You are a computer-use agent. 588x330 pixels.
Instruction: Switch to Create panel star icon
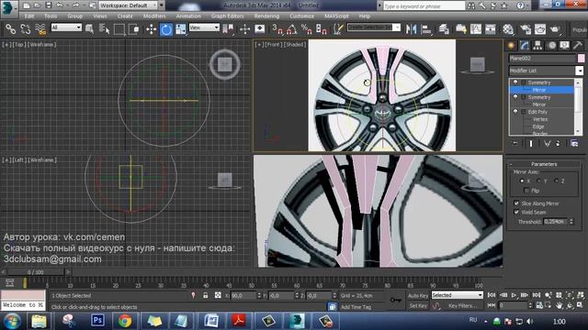coord(511,45)
